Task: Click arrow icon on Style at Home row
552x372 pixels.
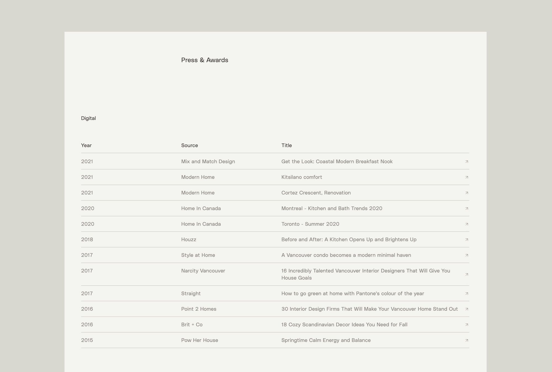Action: pyautogui.click(x=467, y=255)
